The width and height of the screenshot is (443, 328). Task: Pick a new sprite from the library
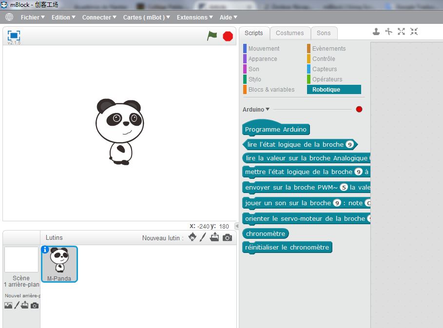(x=192, y=237)
